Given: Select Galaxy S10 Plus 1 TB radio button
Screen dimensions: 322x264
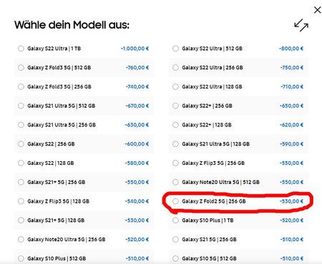Looking at the screenshot, I should (x=175, y=220).
